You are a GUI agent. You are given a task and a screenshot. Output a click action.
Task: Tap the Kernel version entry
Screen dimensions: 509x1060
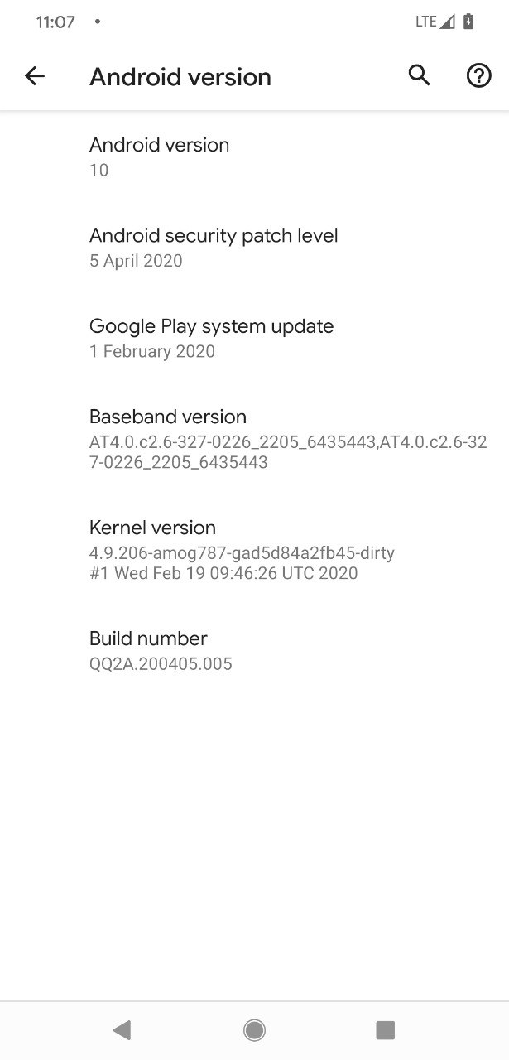point(254,550)
